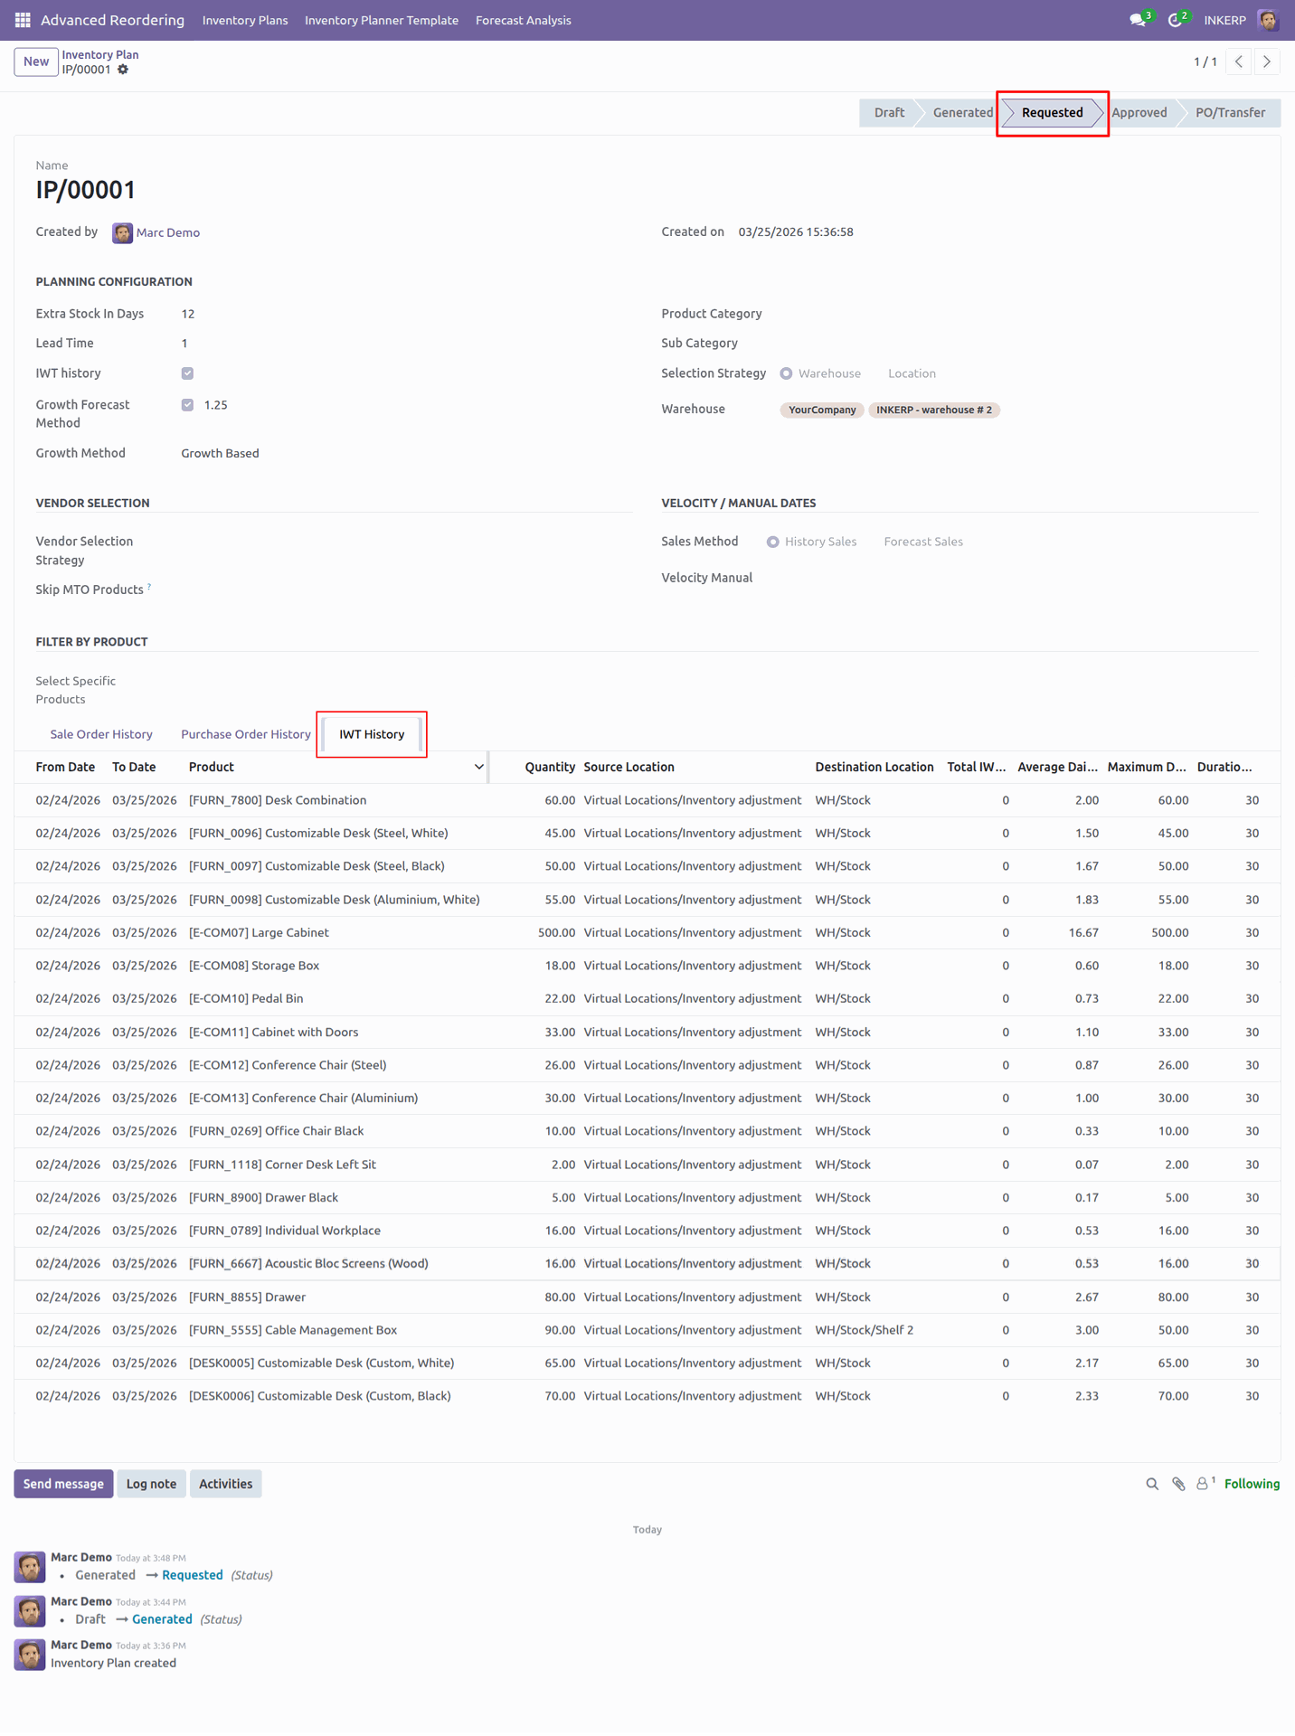Sort by From Date column header
Screen dimensions: 1295x1736
pos(65,767)
